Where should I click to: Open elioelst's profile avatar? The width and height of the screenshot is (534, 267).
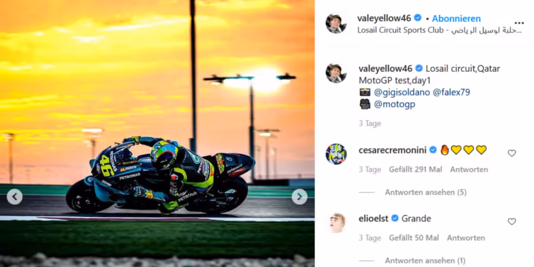[x=336, y=223]
